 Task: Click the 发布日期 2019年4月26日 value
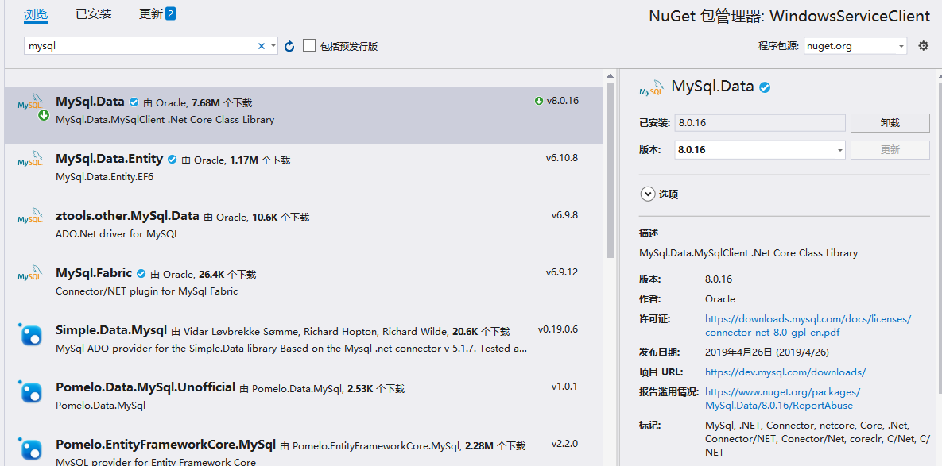point(767,352)
